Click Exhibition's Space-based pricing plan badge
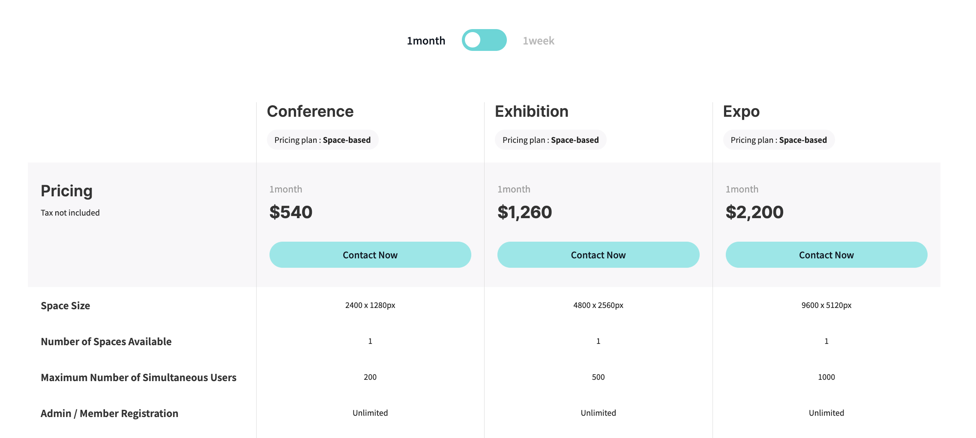Viewport: 976px width, 438px height. [551, 140]
